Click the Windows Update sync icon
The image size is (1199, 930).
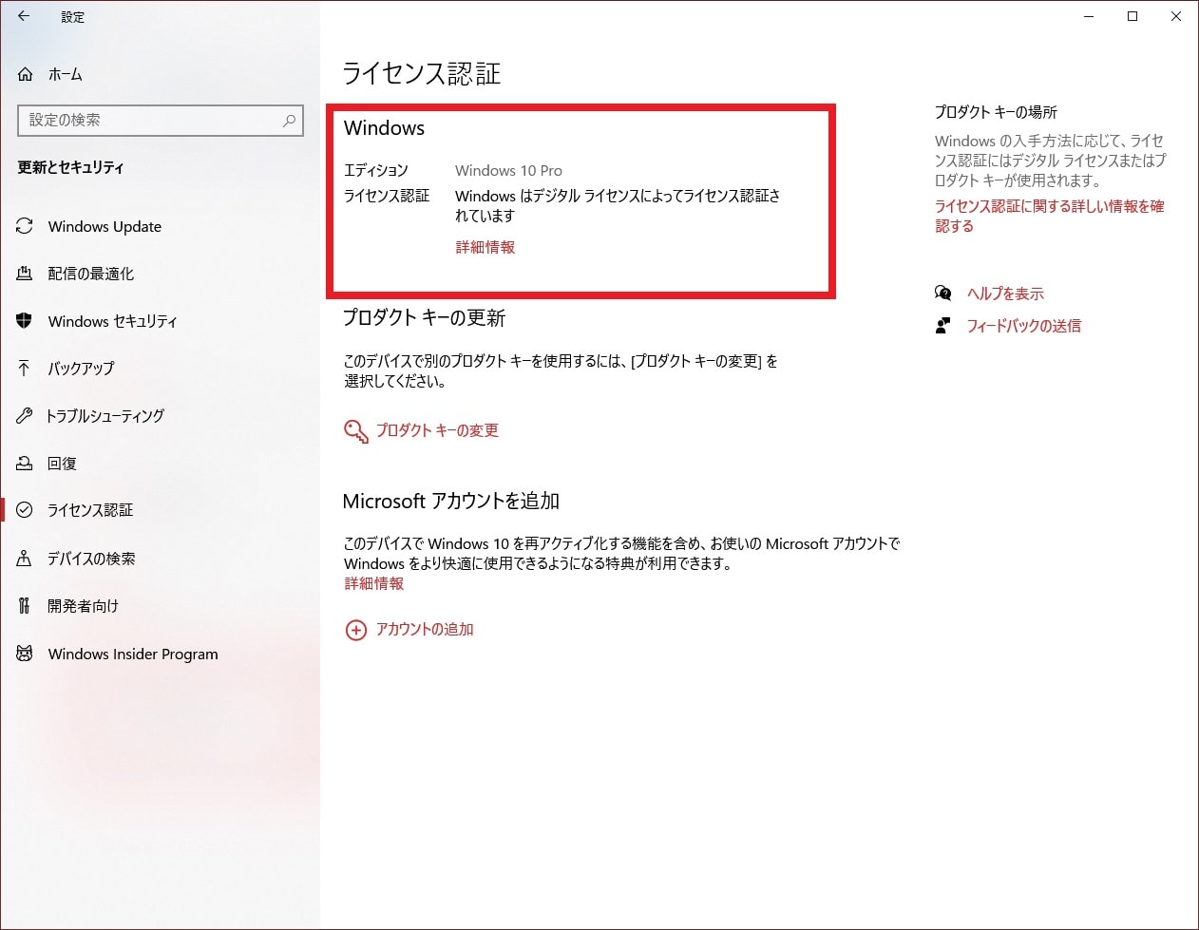point(25,226)
